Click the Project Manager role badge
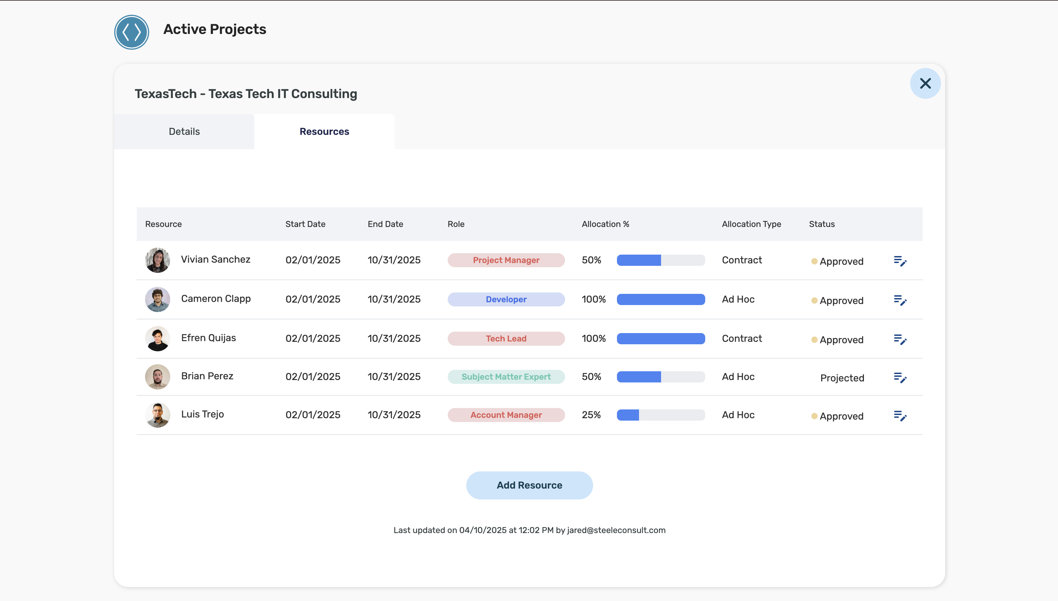Screen dimensions: 1058x601 [506, 260]
